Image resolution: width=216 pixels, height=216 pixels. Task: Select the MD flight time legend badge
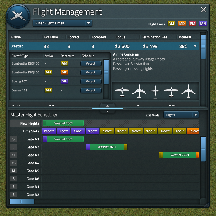click(182, 24)
